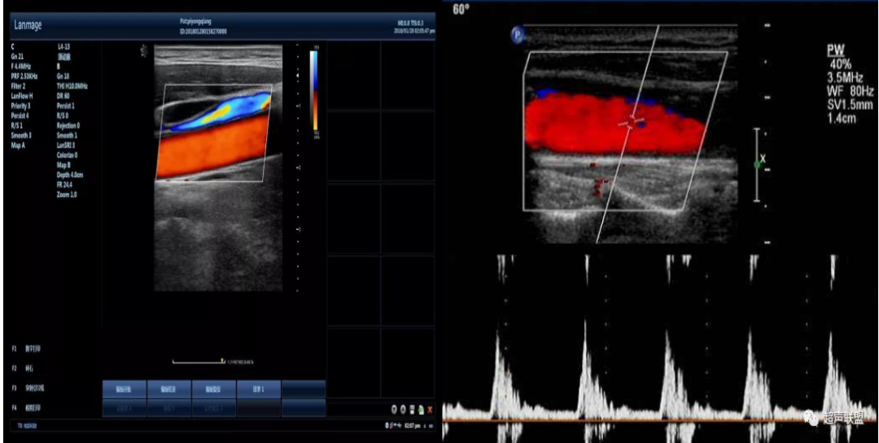Image resolution: width=879 pixels, height=443 pixels.
Task: Click the Rejection 0 parameter
Action: tap(68, 125)
